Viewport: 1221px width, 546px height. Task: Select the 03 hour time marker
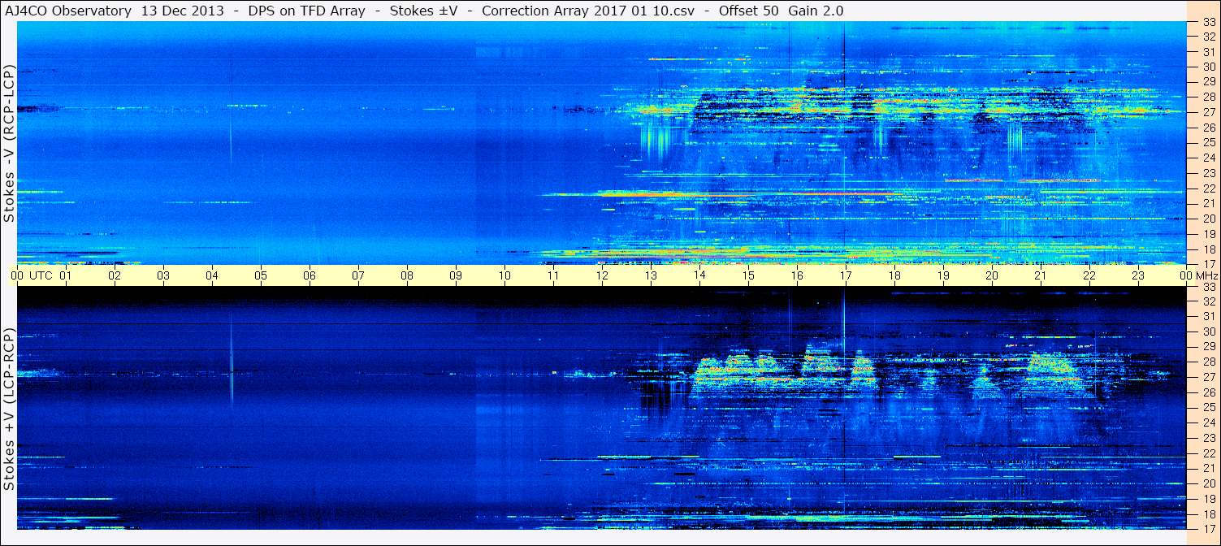pos(163,275)
